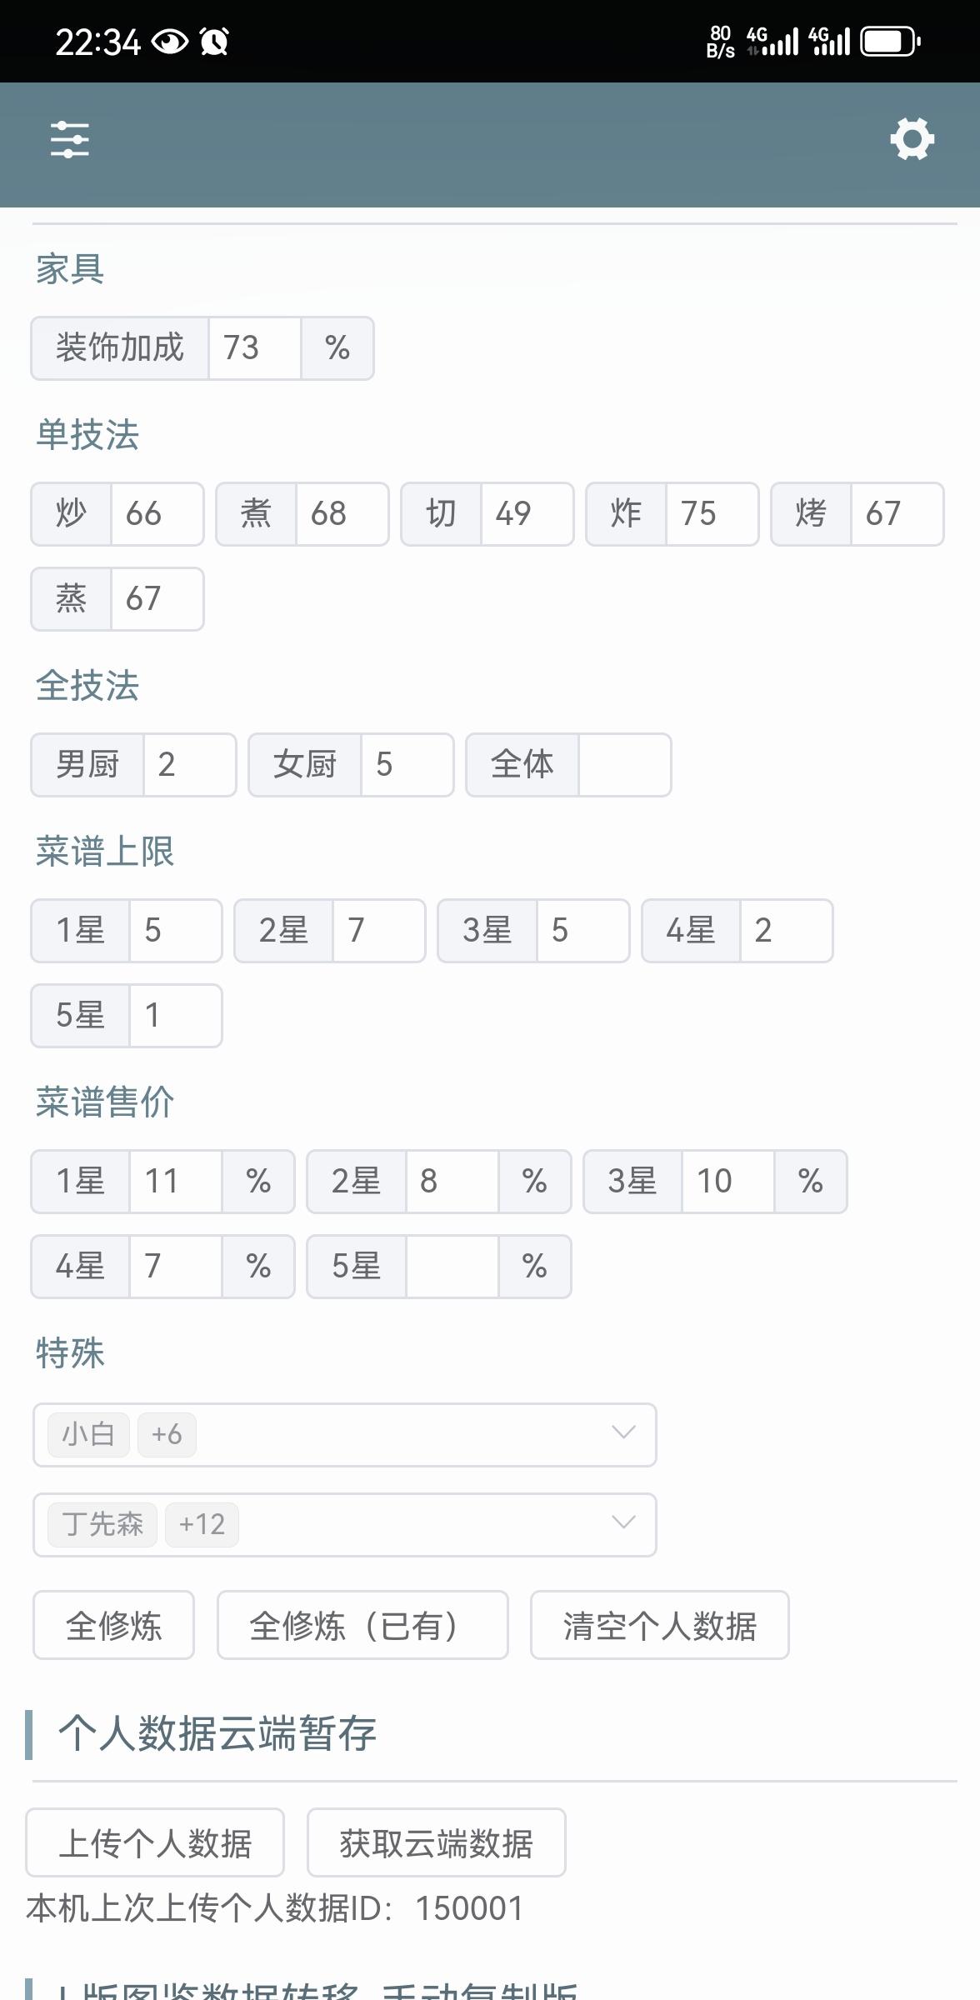Edit the 4星 recipe limit field
Image resolution: width=980 pixels, height=2000 pixels.
click(x=785, y=931)
